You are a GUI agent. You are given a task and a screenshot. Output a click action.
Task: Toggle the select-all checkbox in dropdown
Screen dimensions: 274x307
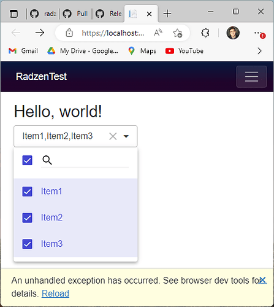pyautogui.click(x=27, y=160)
